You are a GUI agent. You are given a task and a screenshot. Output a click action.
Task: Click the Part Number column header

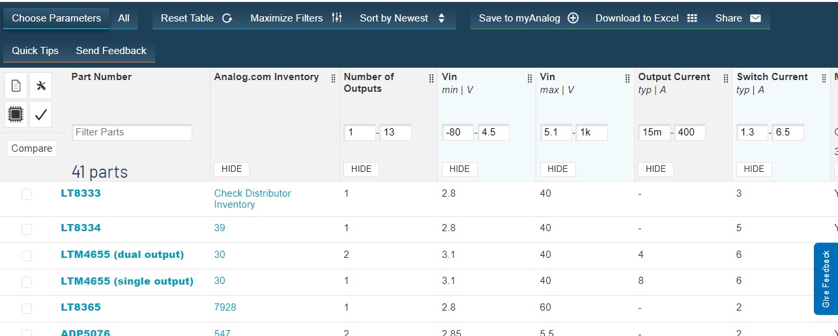(x=102, y=77)
